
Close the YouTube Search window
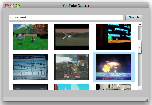pos(7,5)
